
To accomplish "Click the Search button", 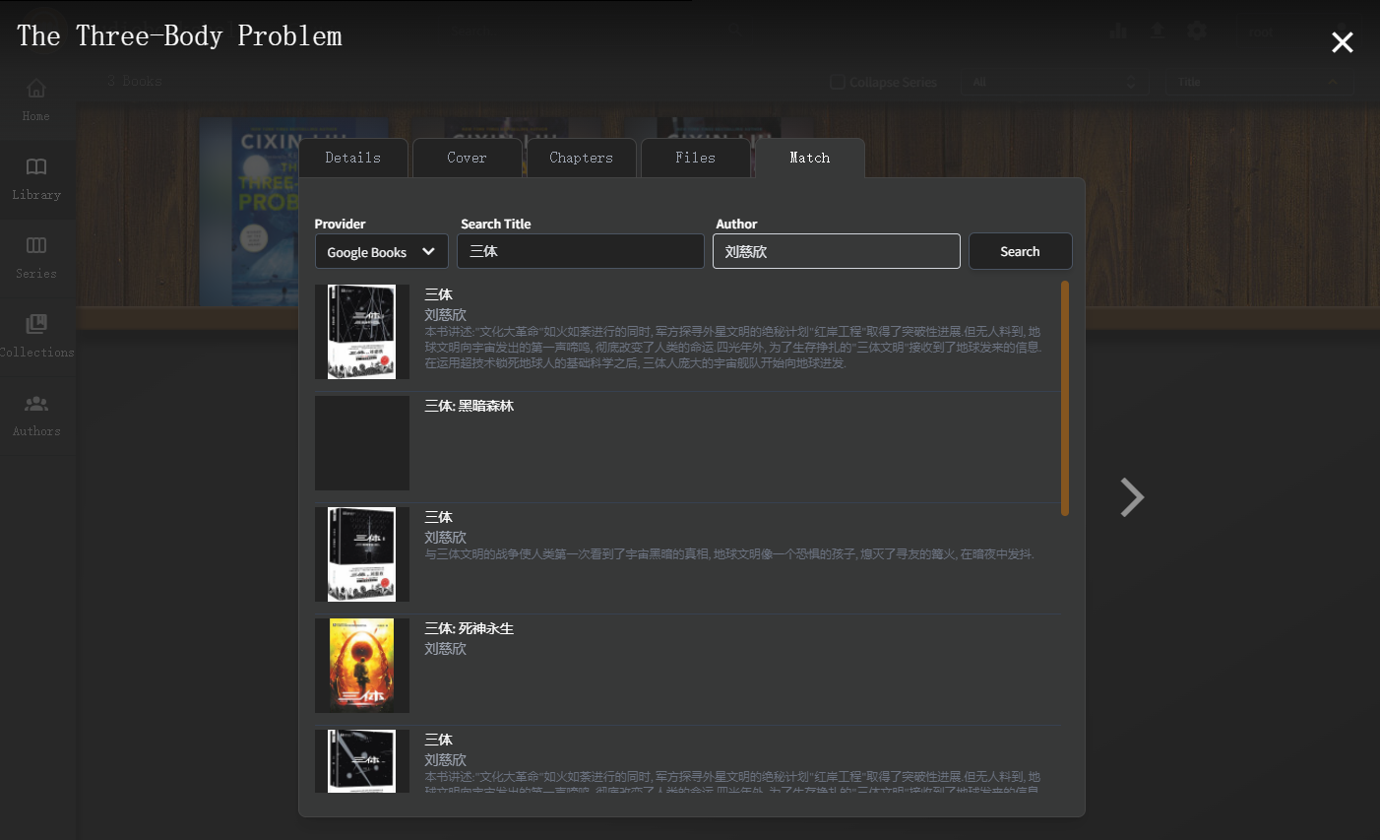I will [x=1020, y=251].
